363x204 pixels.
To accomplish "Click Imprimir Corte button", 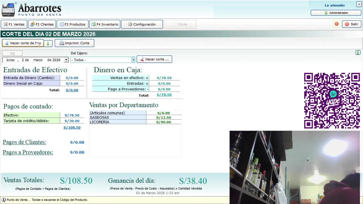I will coord(74,43).
